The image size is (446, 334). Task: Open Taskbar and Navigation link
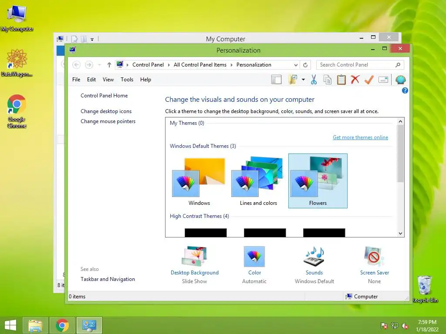tap(108, 279)
